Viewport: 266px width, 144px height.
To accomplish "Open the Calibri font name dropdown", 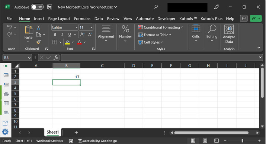I will pos(65,27).
